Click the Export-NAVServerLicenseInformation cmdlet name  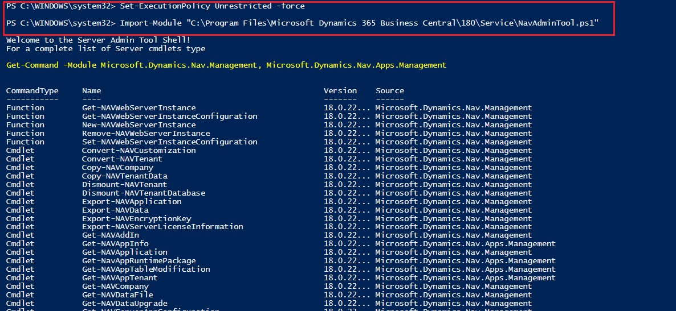coord(162,226)
